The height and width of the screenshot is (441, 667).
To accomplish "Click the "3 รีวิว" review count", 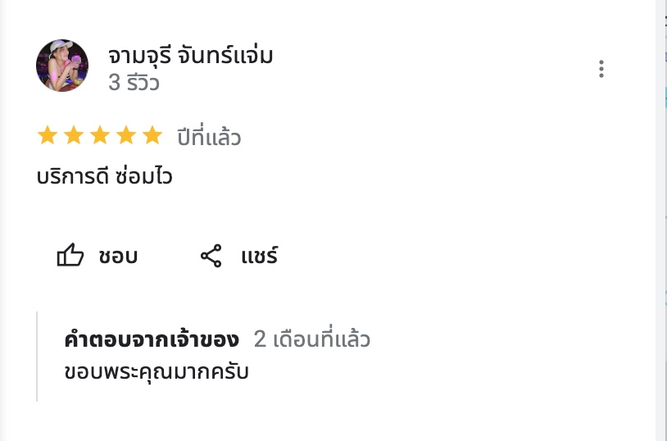I will click(x=134, y=83).
